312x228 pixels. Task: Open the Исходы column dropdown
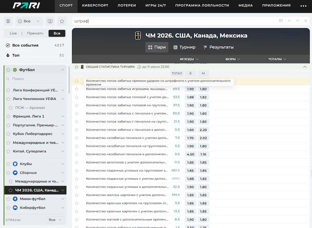189,59
